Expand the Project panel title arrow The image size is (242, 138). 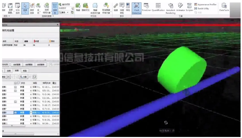pyautogui.click(x=9, y=16)
